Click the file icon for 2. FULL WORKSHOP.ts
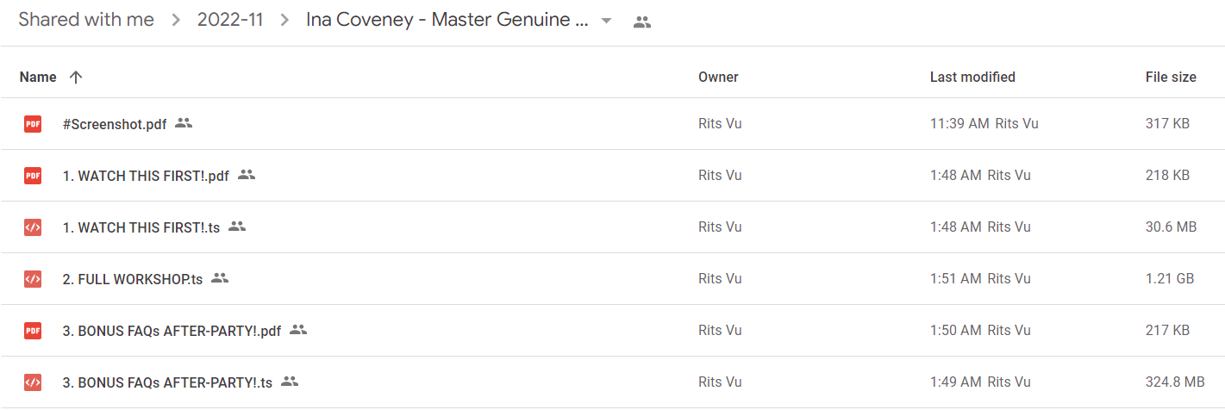 pyautogui.click(x=32, y=279)
